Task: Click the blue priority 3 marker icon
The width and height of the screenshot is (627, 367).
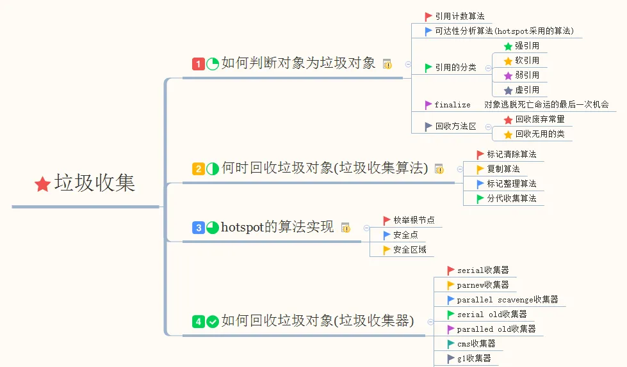Action: [x=199, y=228]
